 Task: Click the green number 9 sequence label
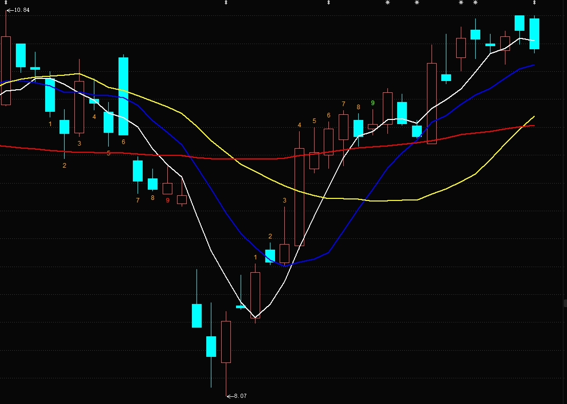pyautogui.click(x=373, y=103)
